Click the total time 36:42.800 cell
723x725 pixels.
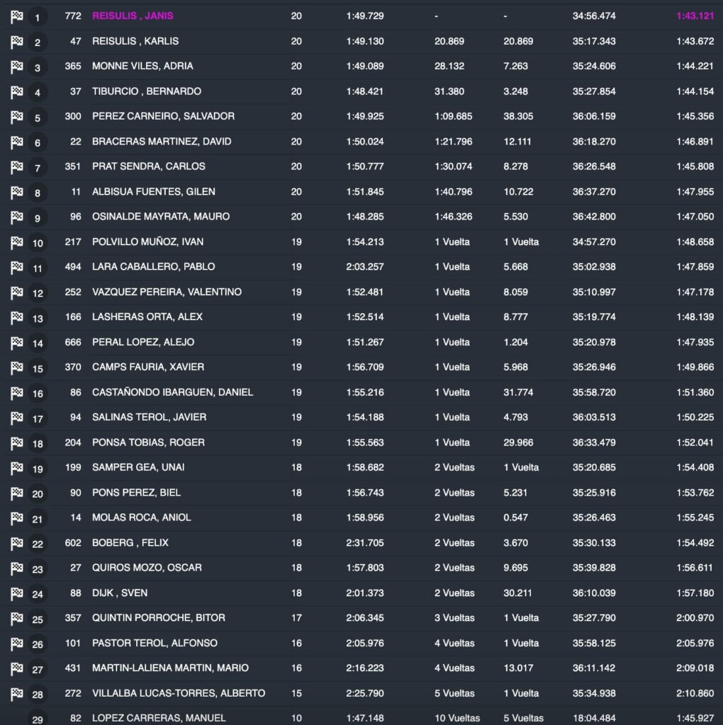(594, 217)
